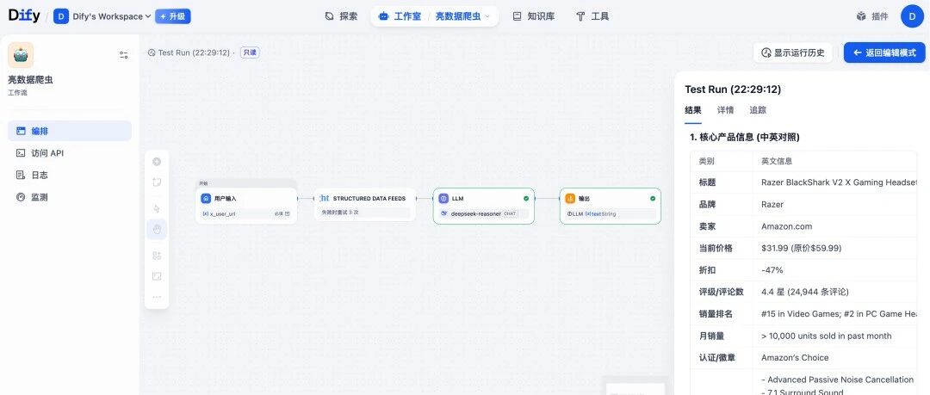The image size is (930, 395).
Task: Click the add note icon in canvas toolbar
Action: 157,182
